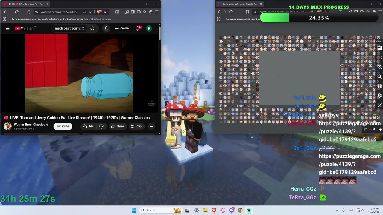Open File Explorer from taskbar
This screenshot has width=383, height=215.
click(x=205, y=210)
